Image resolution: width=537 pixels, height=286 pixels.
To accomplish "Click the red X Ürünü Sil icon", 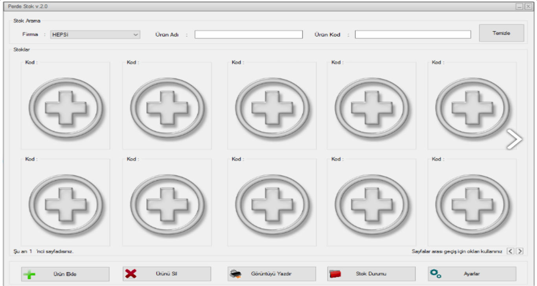I will coord(131,274).
